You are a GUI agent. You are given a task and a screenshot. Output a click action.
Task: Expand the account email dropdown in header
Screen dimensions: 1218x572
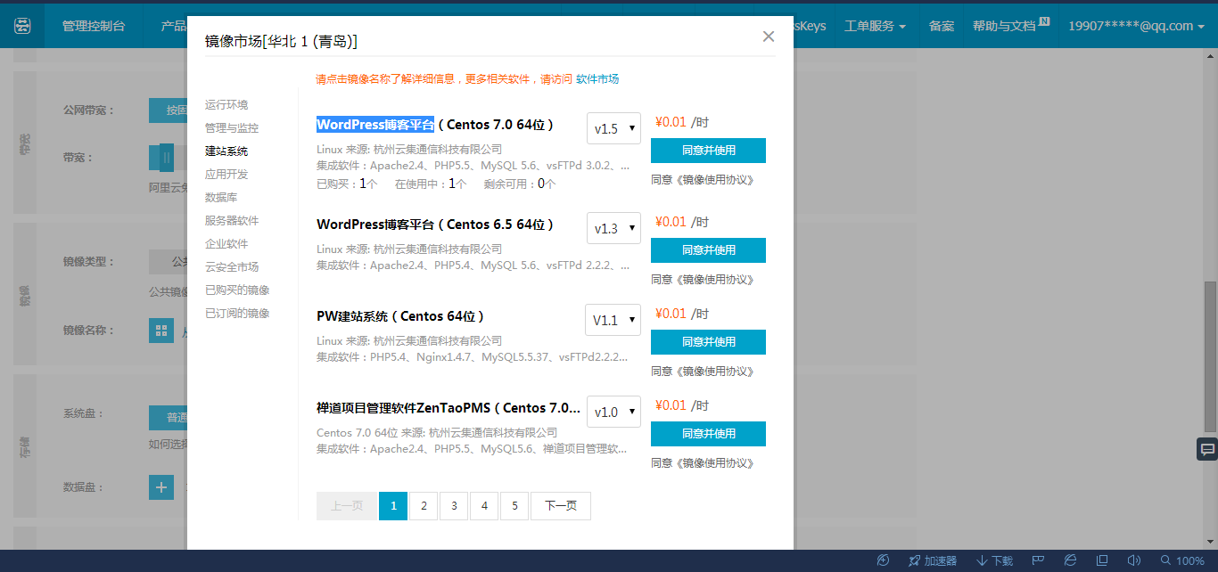click(x=1138, y=26)
